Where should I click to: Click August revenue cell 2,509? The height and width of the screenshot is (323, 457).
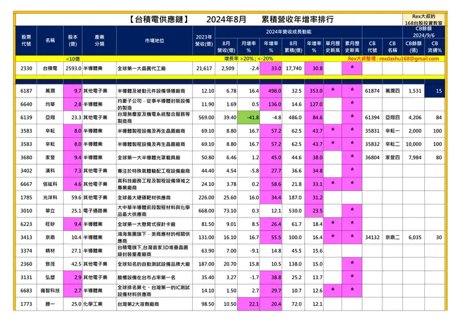pyautogui.click(x=228, y=69)
